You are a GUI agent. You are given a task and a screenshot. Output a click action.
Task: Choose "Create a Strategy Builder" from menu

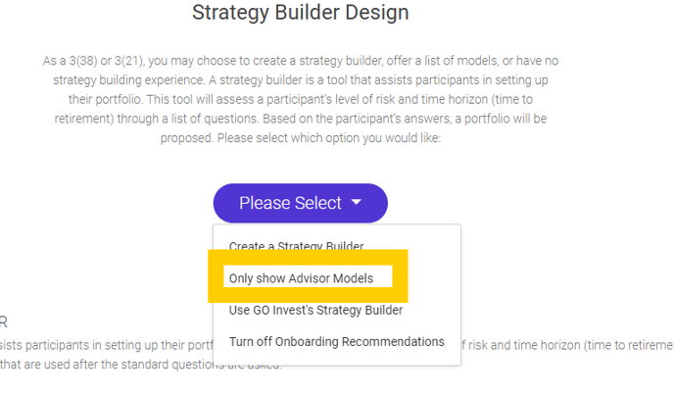click(296, 246)
